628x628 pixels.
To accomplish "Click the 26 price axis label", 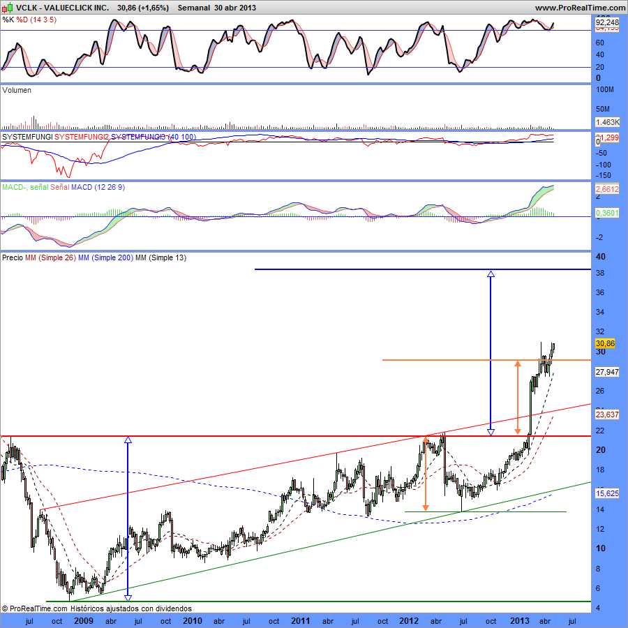I will pyautogui.click(x=600, y=391).
